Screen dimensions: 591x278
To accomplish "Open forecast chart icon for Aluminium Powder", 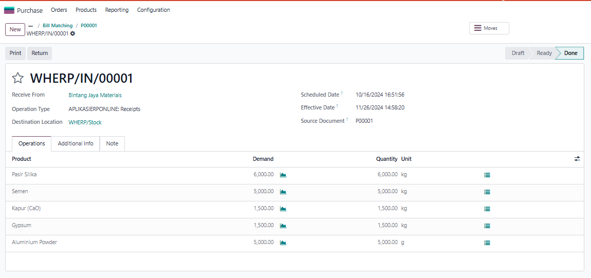I will (x=283, y=243).
